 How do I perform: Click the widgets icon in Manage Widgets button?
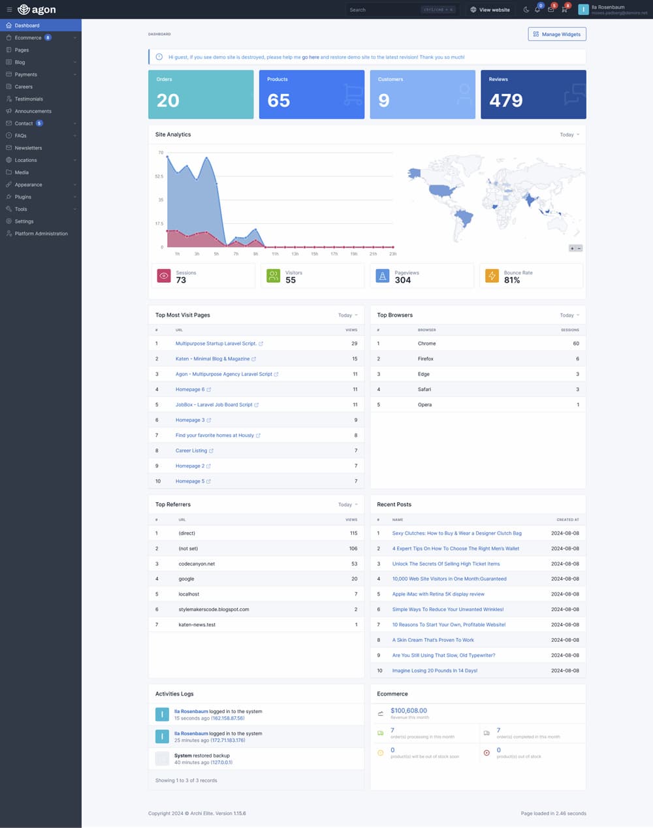pyautogui.click(x=536, y=34)
